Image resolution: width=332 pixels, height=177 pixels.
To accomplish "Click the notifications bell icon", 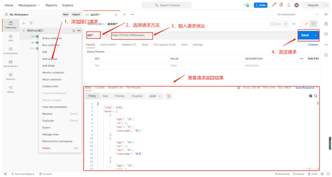I will pos(289,5).
